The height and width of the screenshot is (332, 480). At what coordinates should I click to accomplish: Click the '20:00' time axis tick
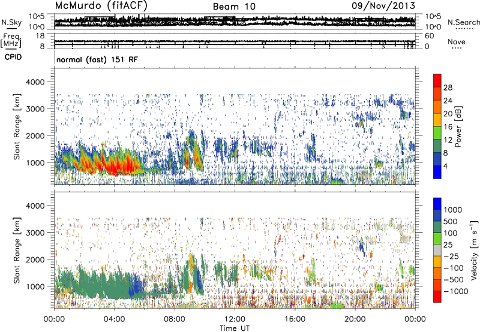click(x=355, y=319)
